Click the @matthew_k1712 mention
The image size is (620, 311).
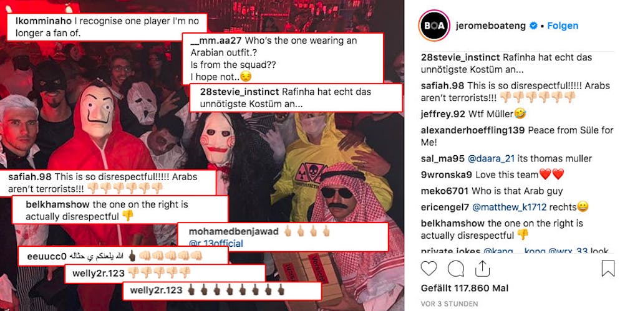(510, 207)
